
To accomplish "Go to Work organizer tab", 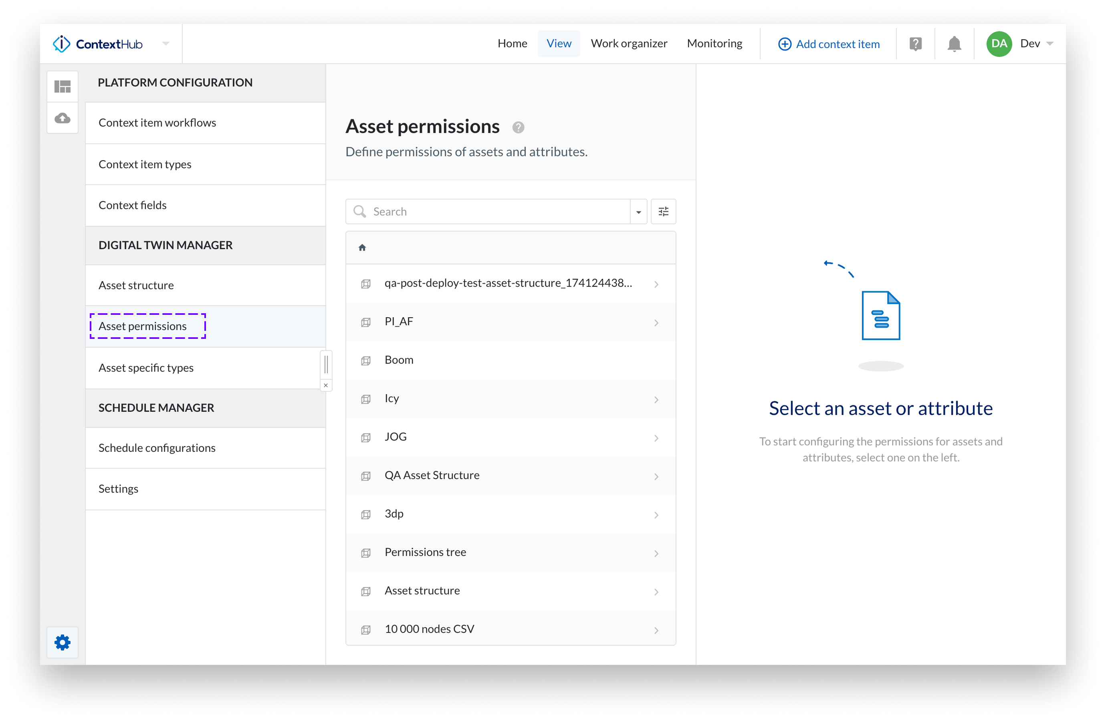I will click(x=629, y=44).
